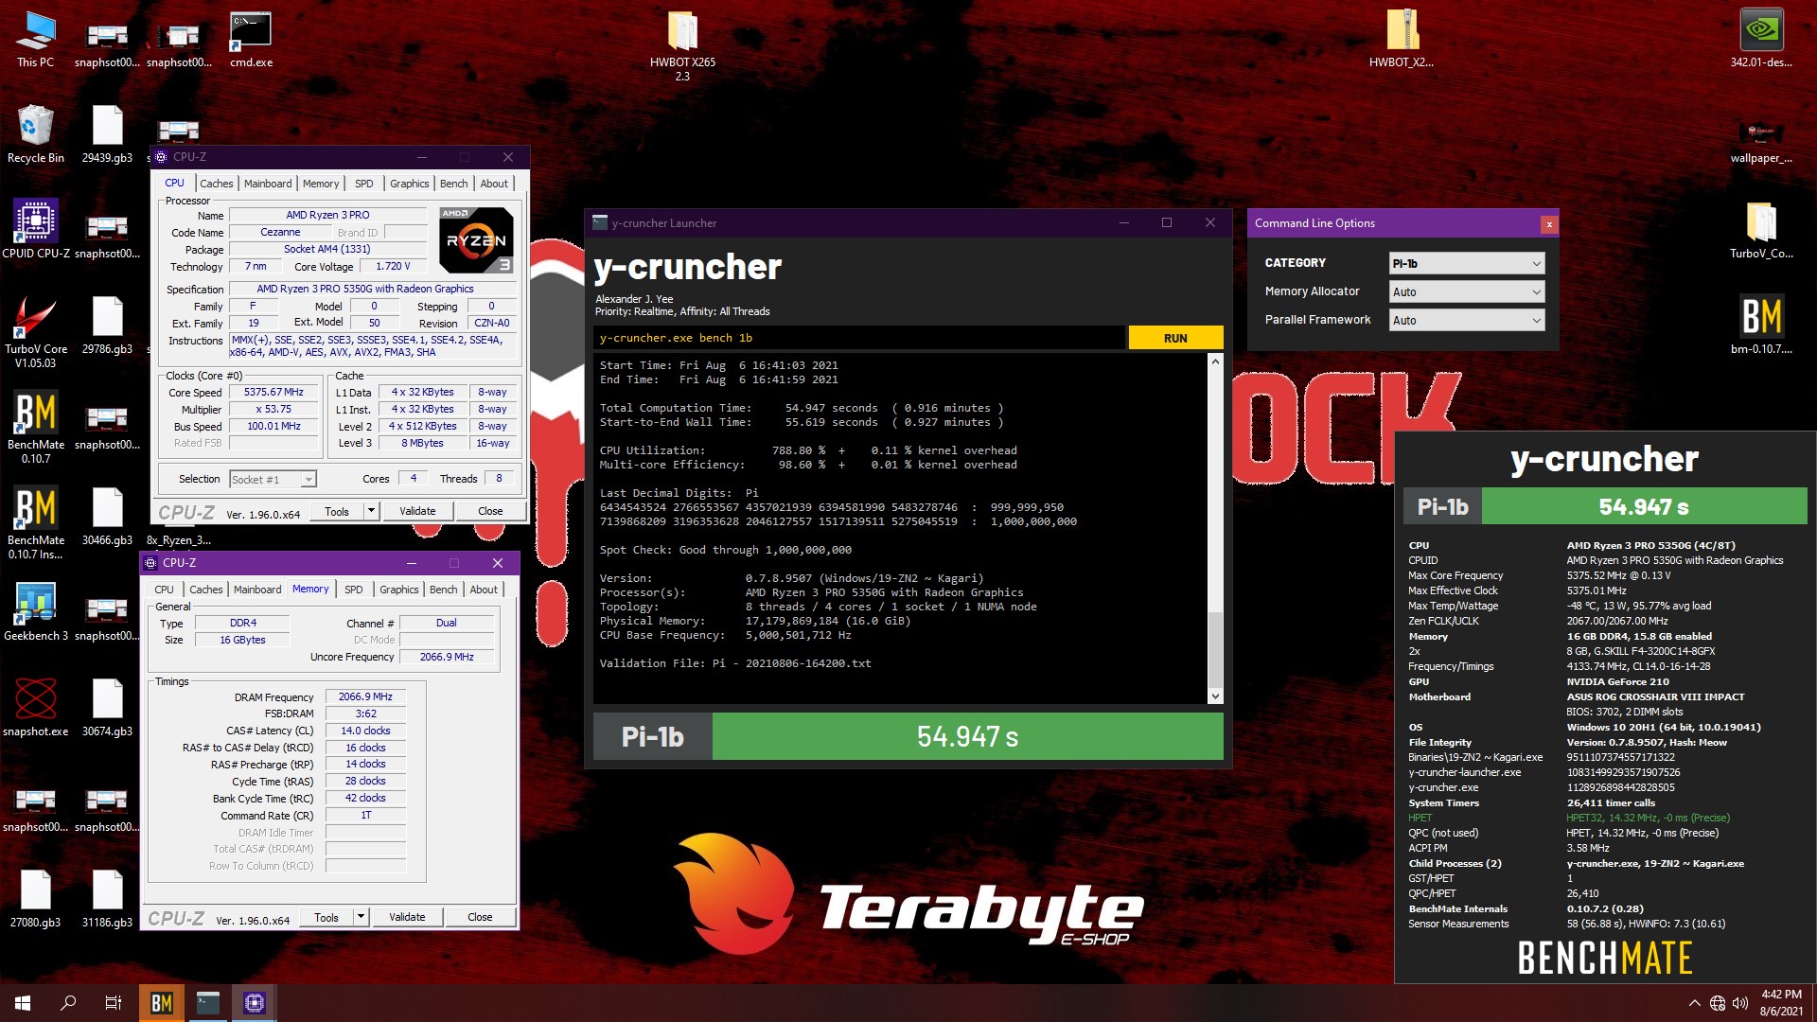
Task: Click Tools button in bottom CPU-Z window
Action: (x=326, y=917)
